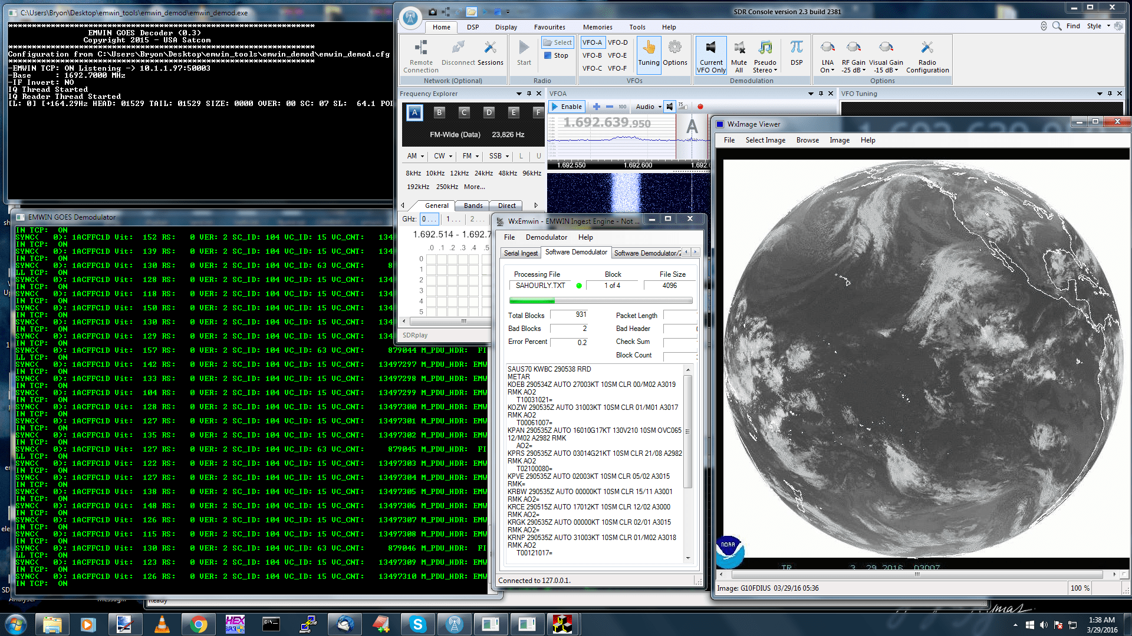Image resolution: width=1132 pixels, height=636 pixels.
Task: Open the Sessions tool
Action: pos(490,53)
